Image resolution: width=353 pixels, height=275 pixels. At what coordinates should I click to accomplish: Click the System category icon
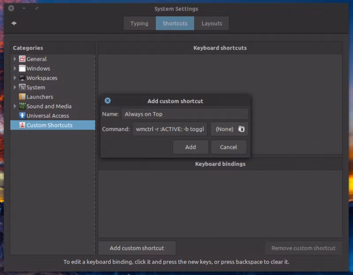click(22, 87)
